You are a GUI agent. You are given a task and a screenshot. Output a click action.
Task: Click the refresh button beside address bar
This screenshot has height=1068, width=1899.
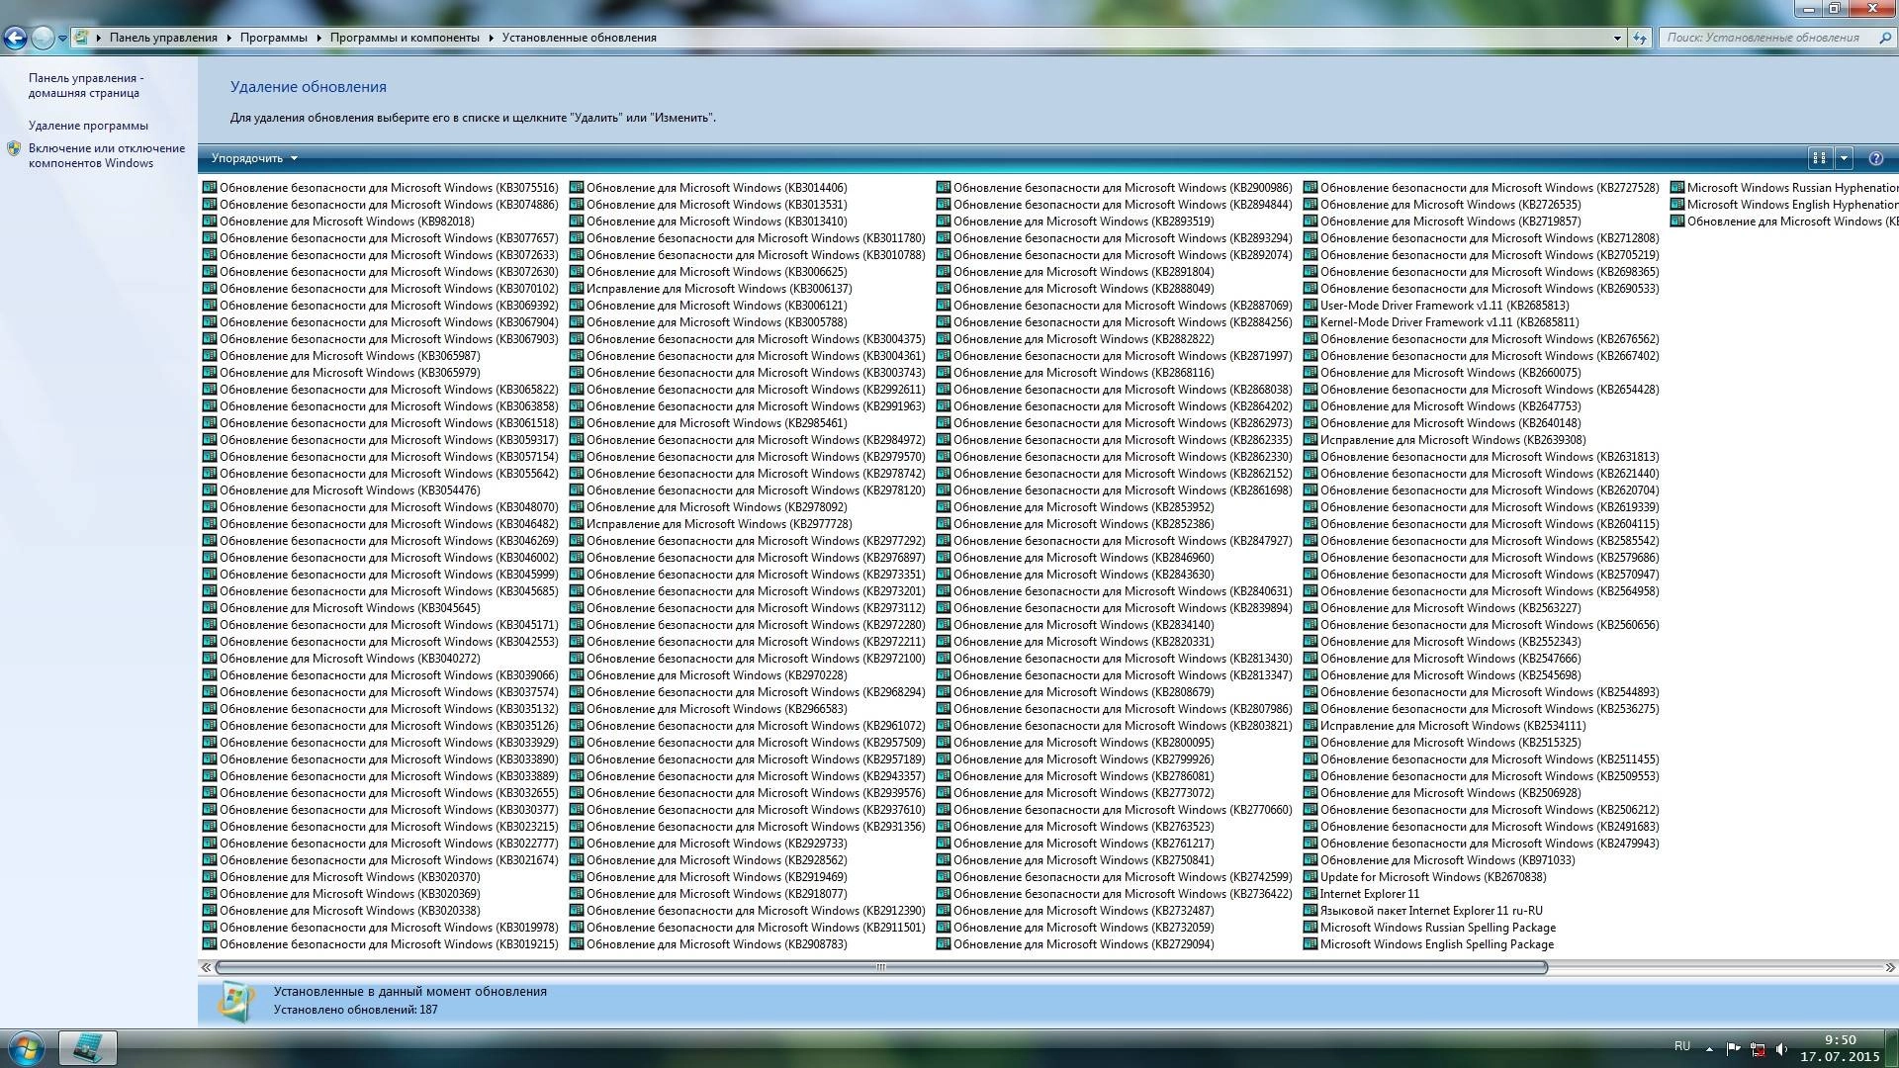(x=1640, y=38)
